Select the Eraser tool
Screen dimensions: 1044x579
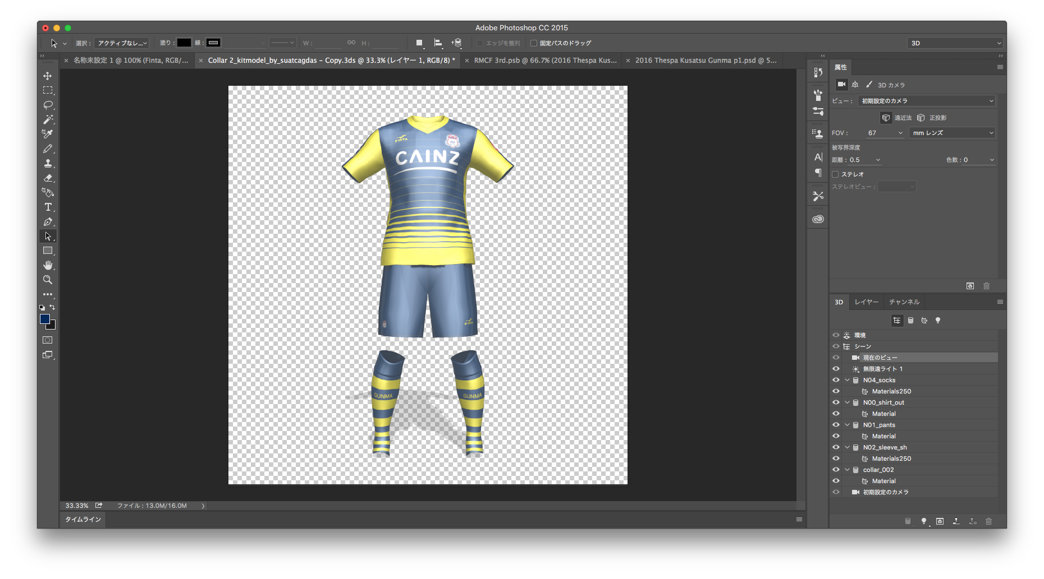pos(48,178)
